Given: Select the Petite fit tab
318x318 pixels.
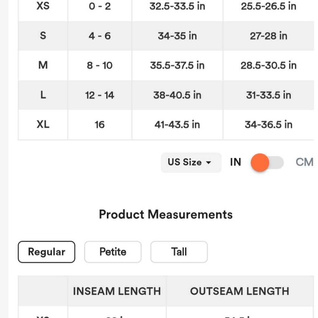Looking at the screenshot, I should pyautogui.click(x=113, y=252).
